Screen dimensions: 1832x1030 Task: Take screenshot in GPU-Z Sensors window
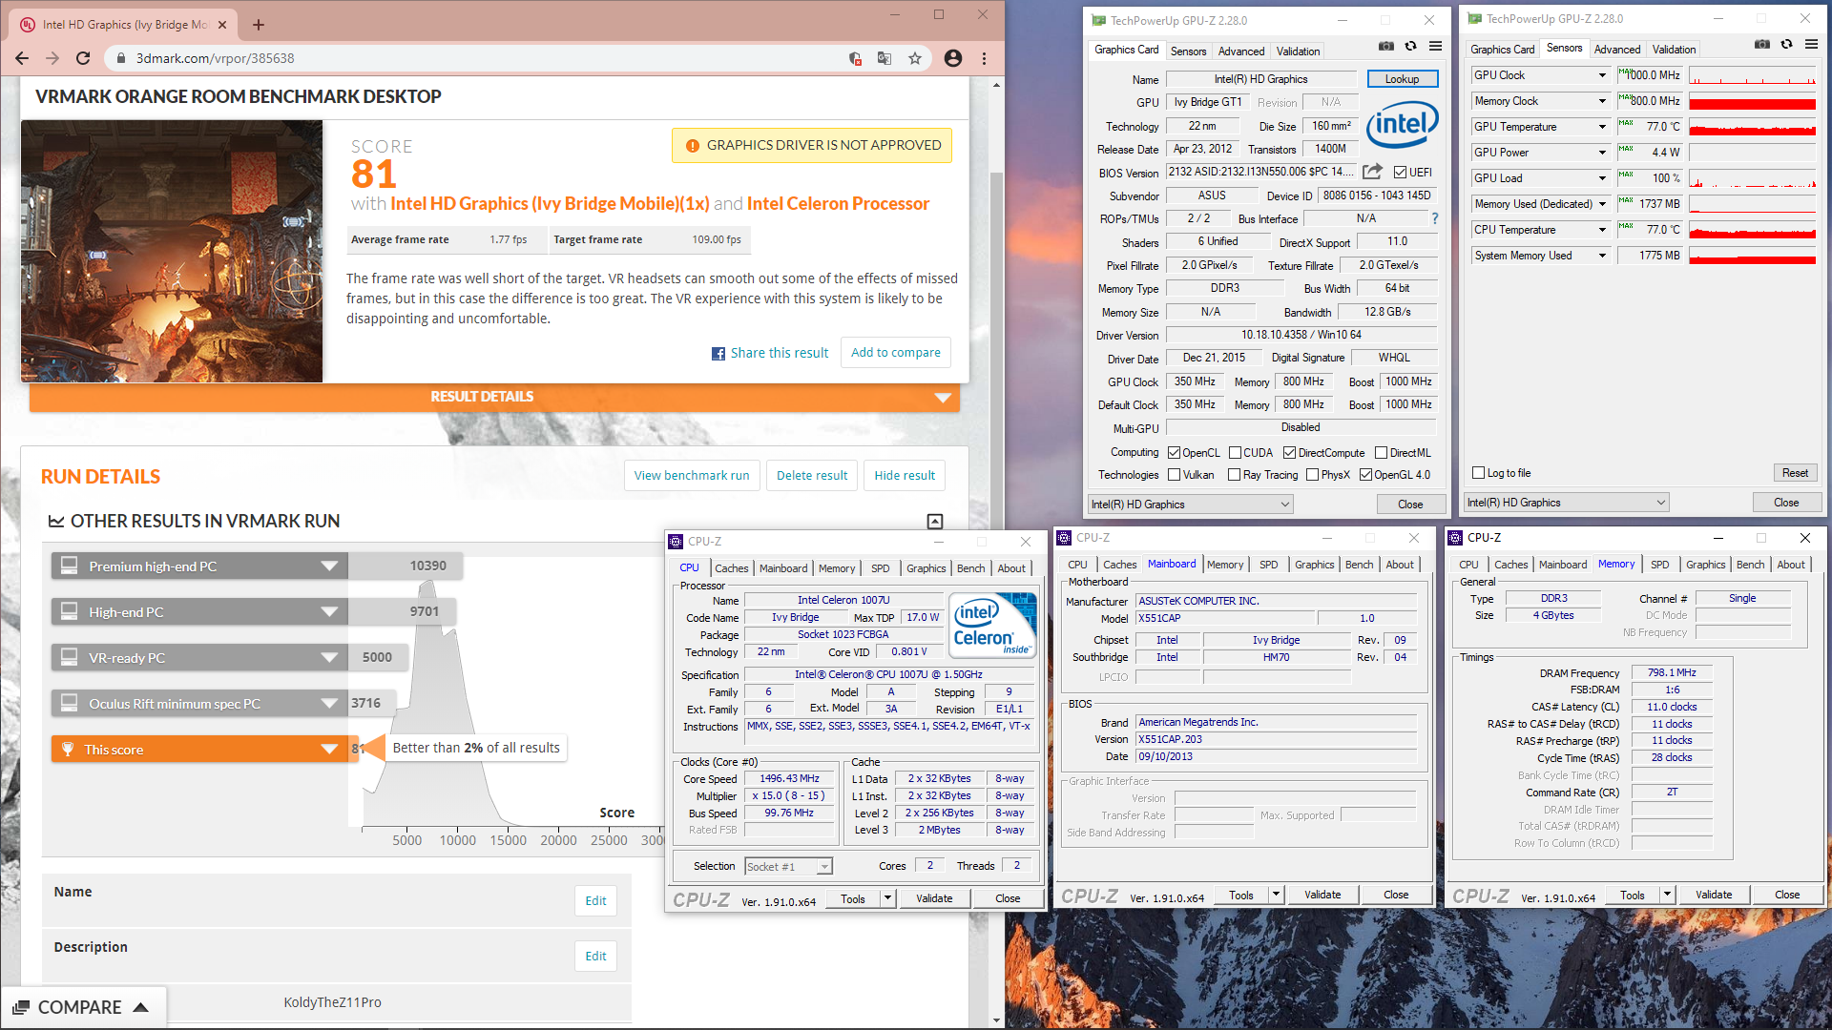point(1762,44)
